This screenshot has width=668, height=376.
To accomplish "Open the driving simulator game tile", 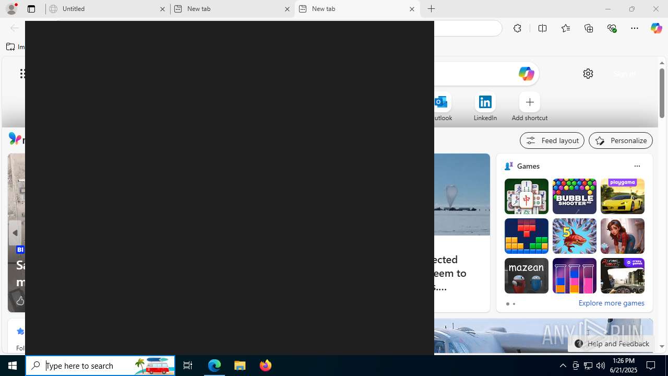I will [622, 276].
